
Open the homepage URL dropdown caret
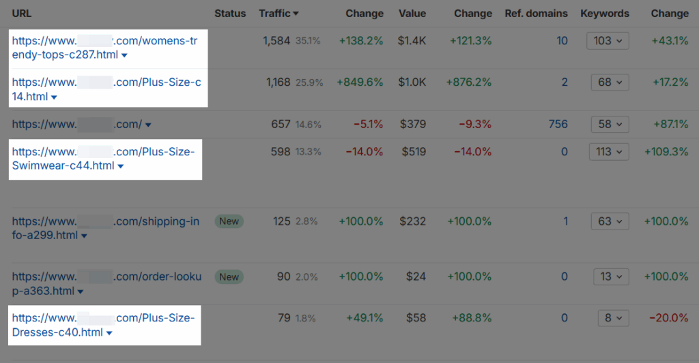coord(148,125)
